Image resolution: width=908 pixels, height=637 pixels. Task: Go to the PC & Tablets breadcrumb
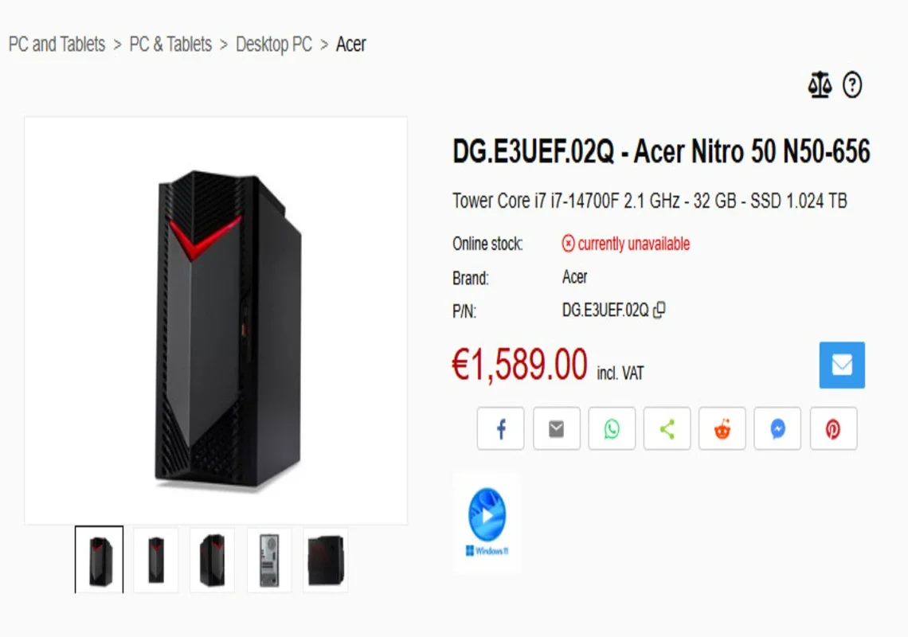click(x=170, y=44)
